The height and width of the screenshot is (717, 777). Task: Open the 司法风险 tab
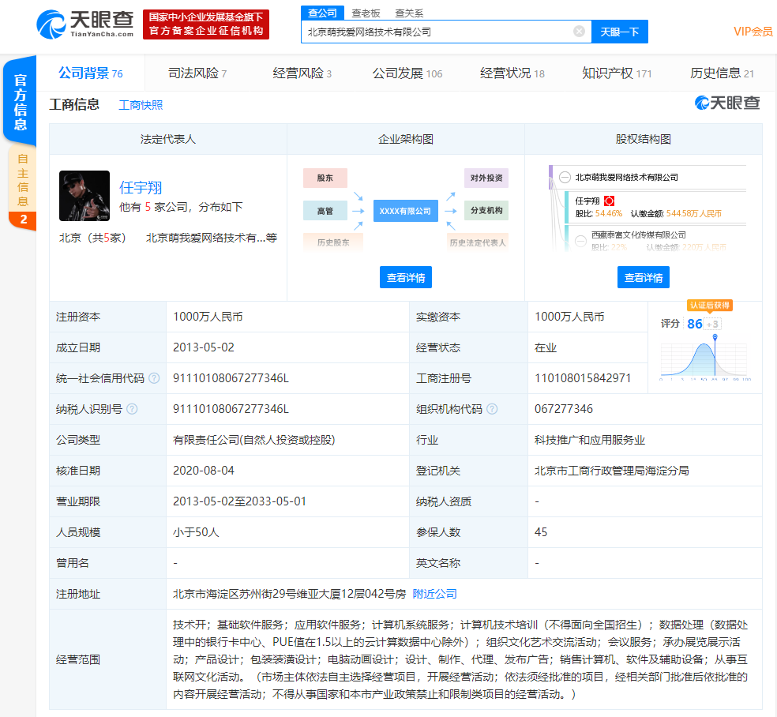click(197, 73)
